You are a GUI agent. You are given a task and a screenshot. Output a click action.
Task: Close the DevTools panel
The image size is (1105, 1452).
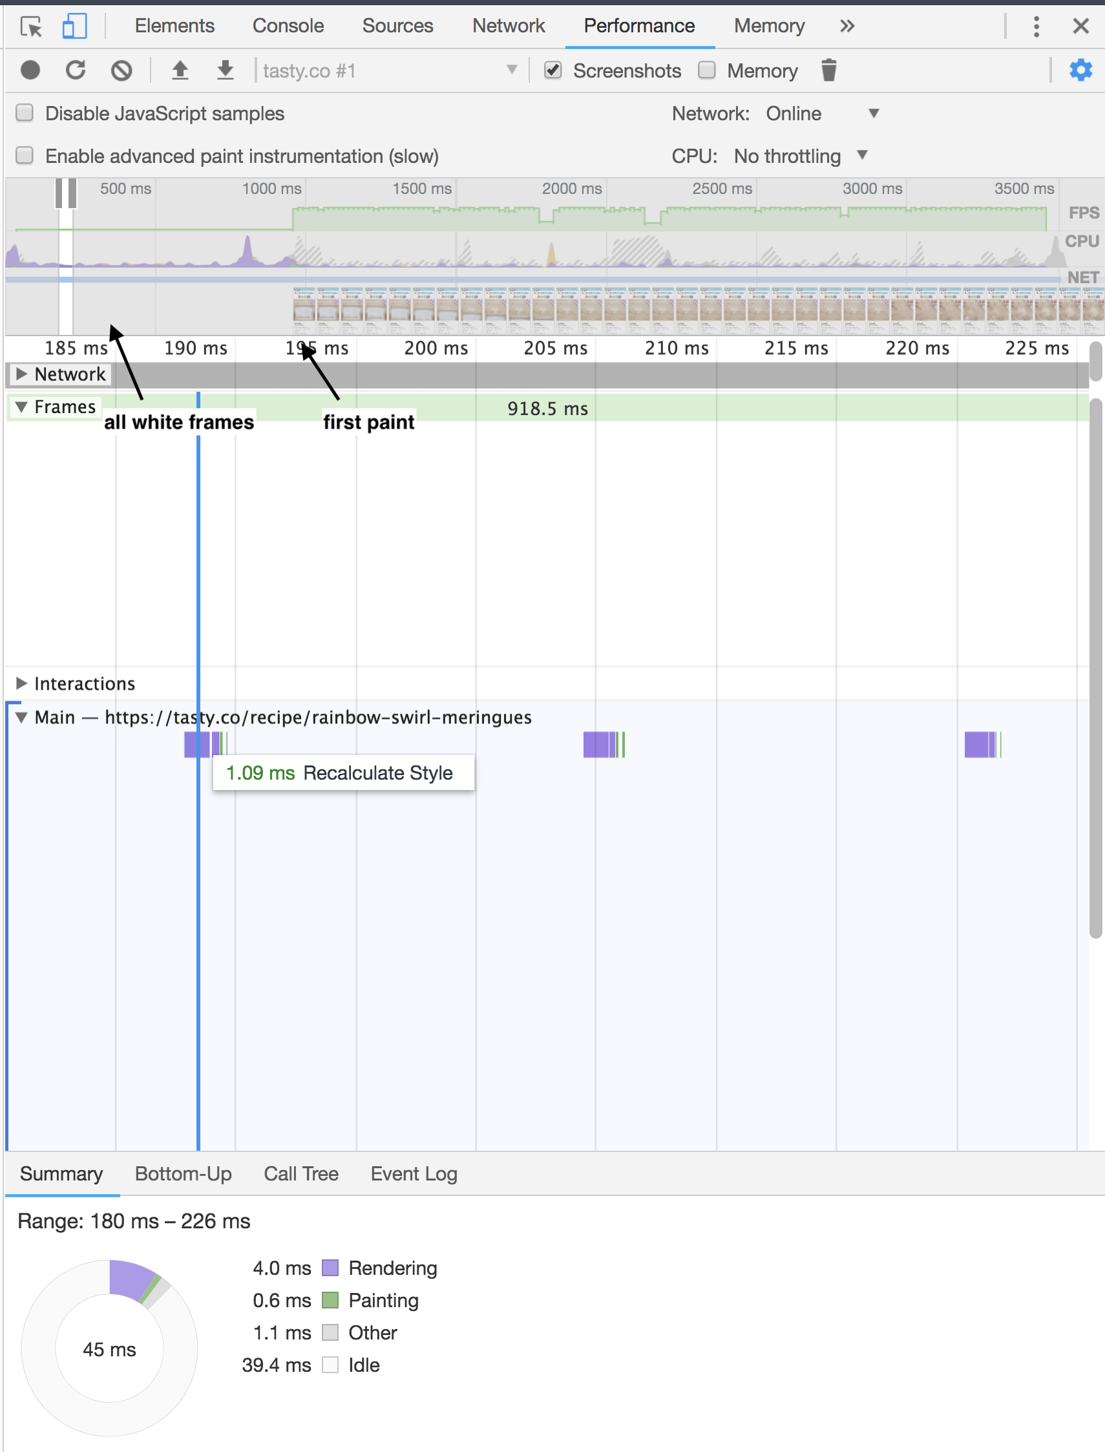pos(1080,27)
